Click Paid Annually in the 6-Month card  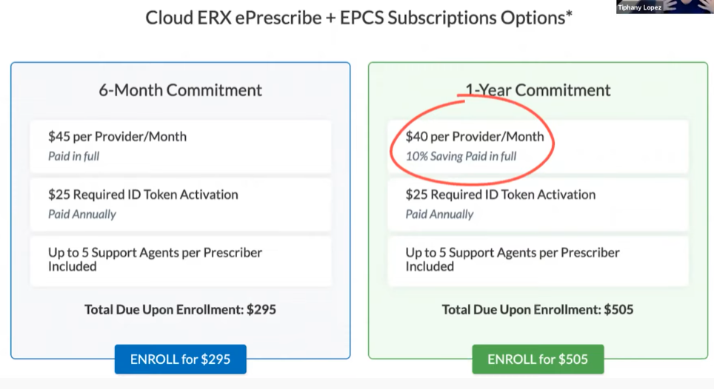(x=82, y=214)
